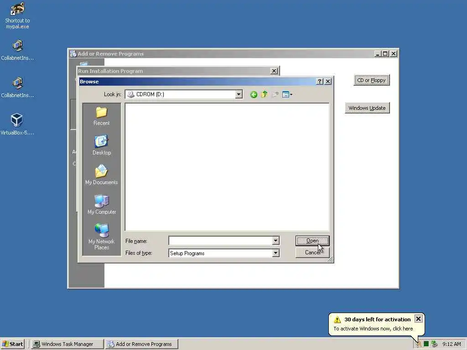Screen dimensions: 467x350
Task: Minimize the Add or Remove Programs window
Action: click(377, 54)
